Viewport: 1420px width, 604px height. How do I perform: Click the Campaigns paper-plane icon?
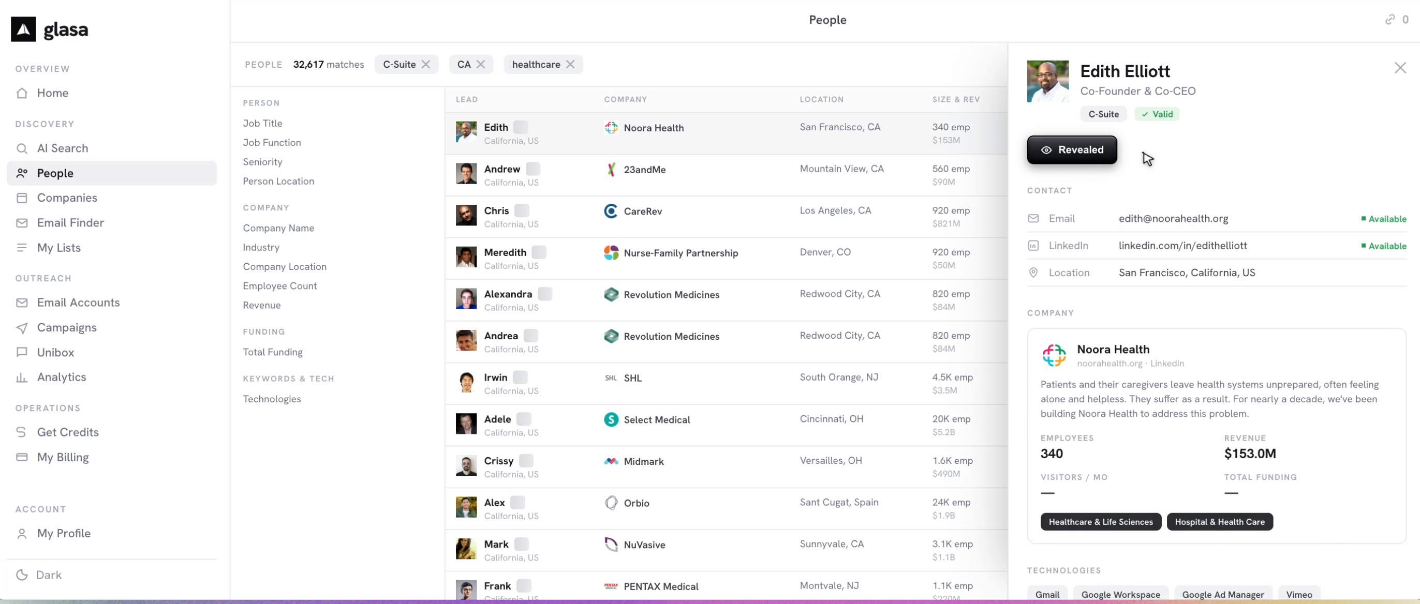click(22, 328)
